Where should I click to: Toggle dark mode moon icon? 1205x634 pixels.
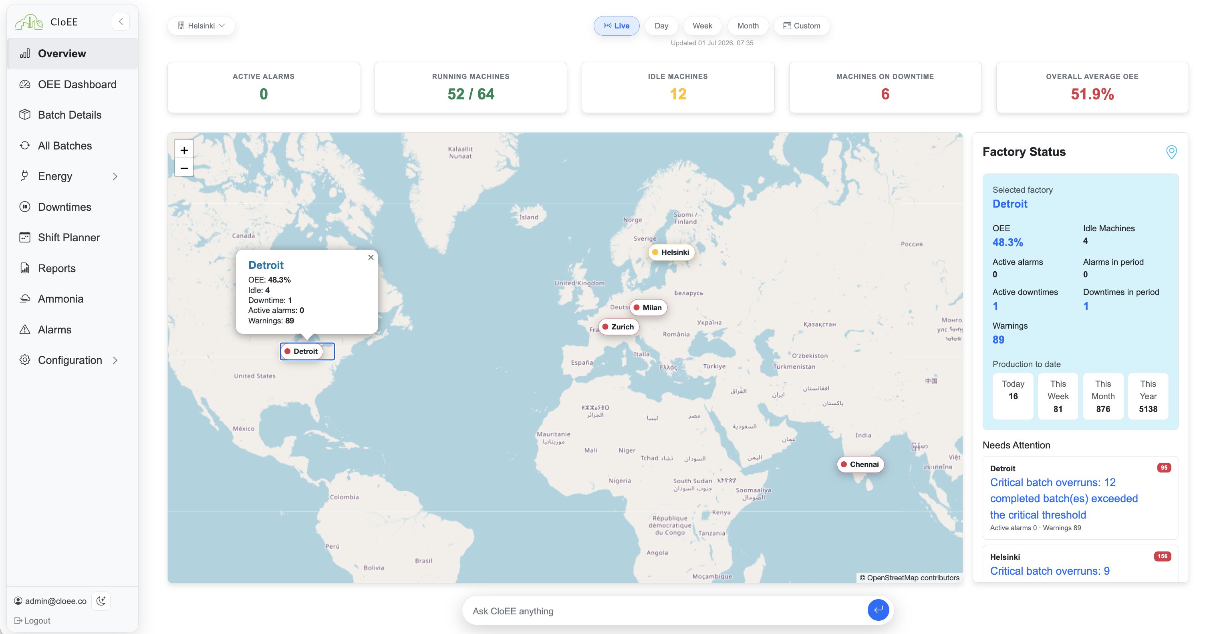coord(101,601)
